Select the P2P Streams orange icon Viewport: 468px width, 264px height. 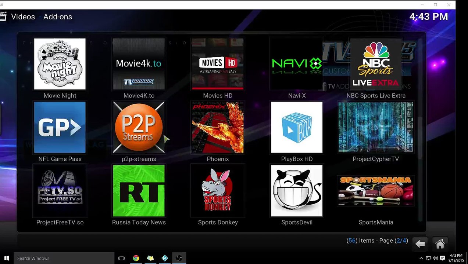139,127
